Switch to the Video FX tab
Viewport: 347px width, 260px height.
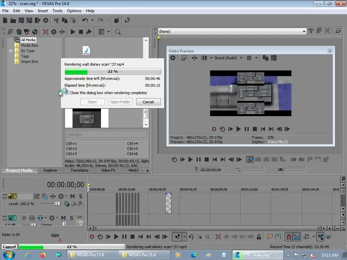(x=108, y=170)
